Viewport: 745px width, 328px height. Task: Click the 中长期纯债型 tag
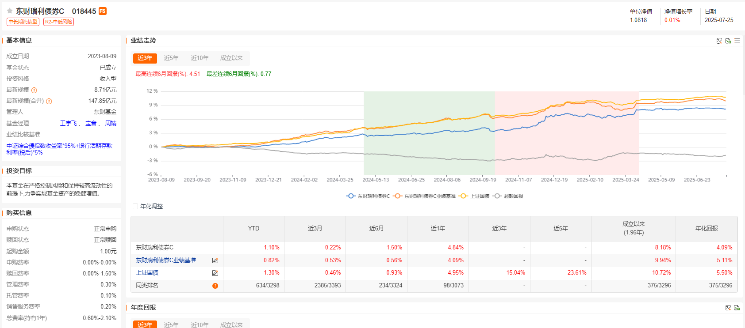(23, 22)
